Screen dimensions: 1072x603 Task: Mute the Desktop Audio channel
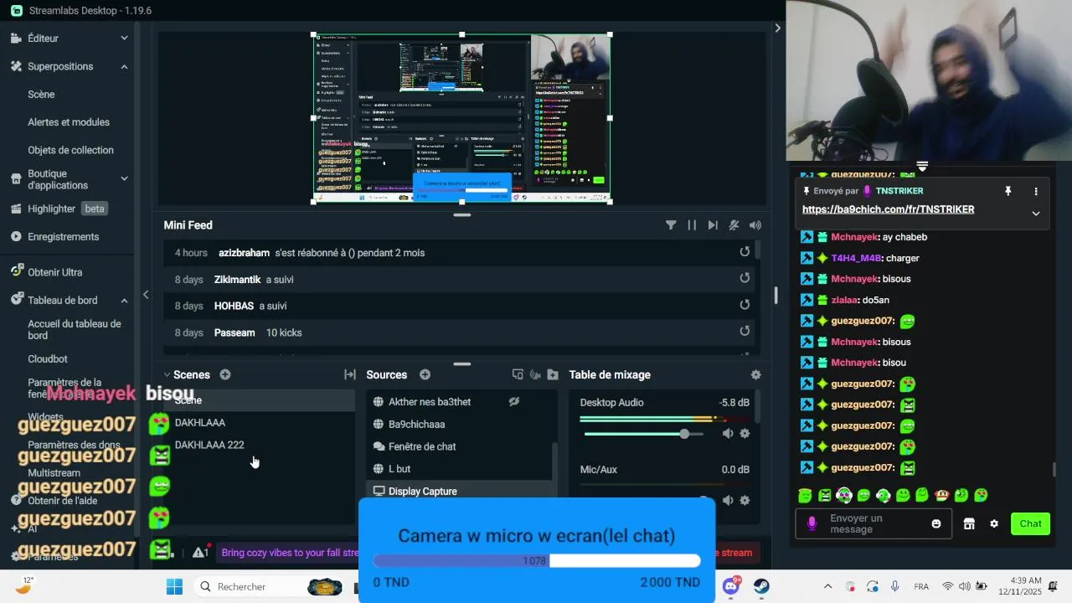tap(728, 434)
